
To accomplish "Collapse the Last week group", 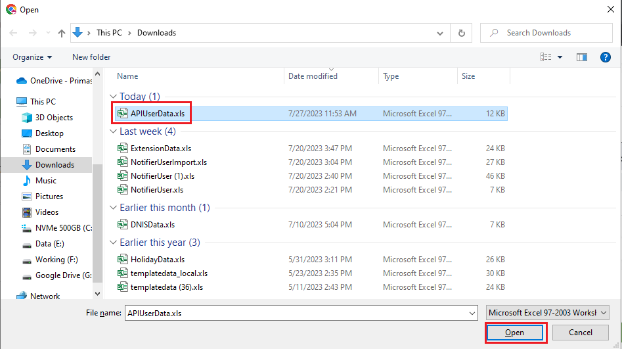I will tap(113, 131).
